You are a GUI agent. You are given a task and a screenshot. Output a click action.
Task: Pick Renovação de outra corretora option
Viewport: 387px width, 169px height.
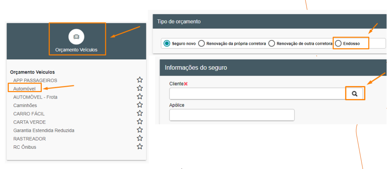[x=272, y=43]
